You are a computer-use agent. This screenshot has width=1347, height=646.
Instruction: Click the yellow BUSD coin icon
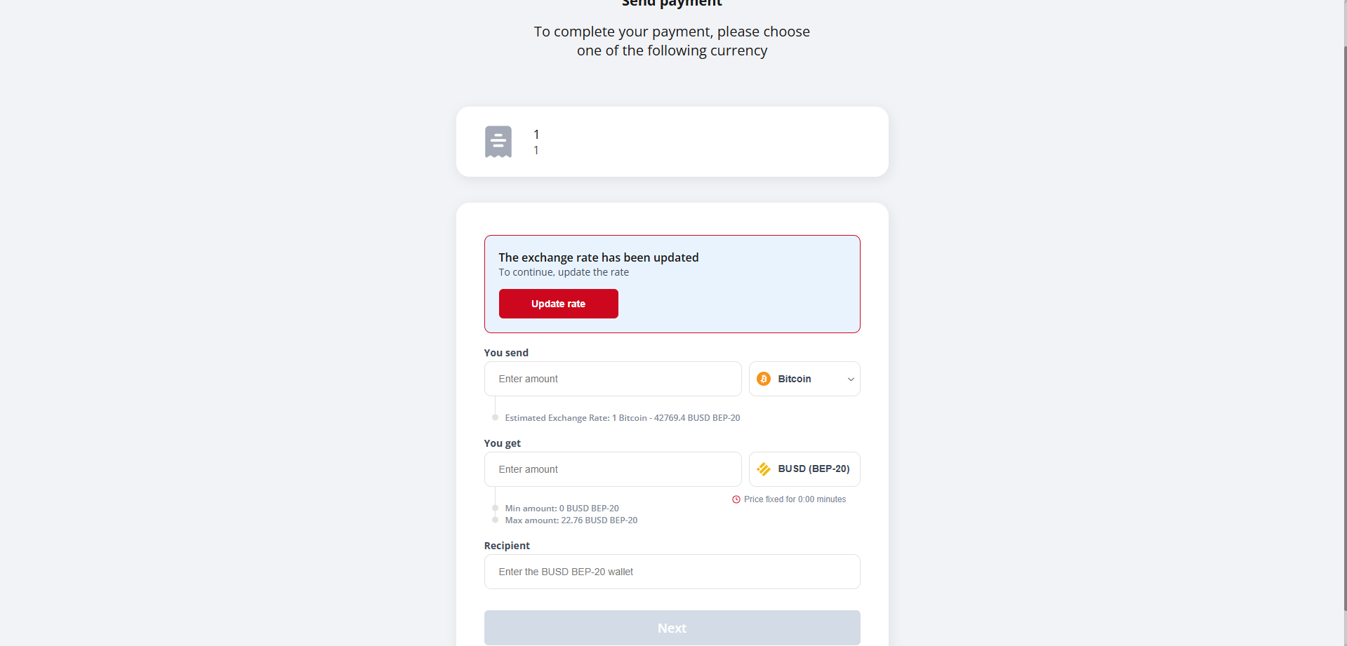pos(764,469)
